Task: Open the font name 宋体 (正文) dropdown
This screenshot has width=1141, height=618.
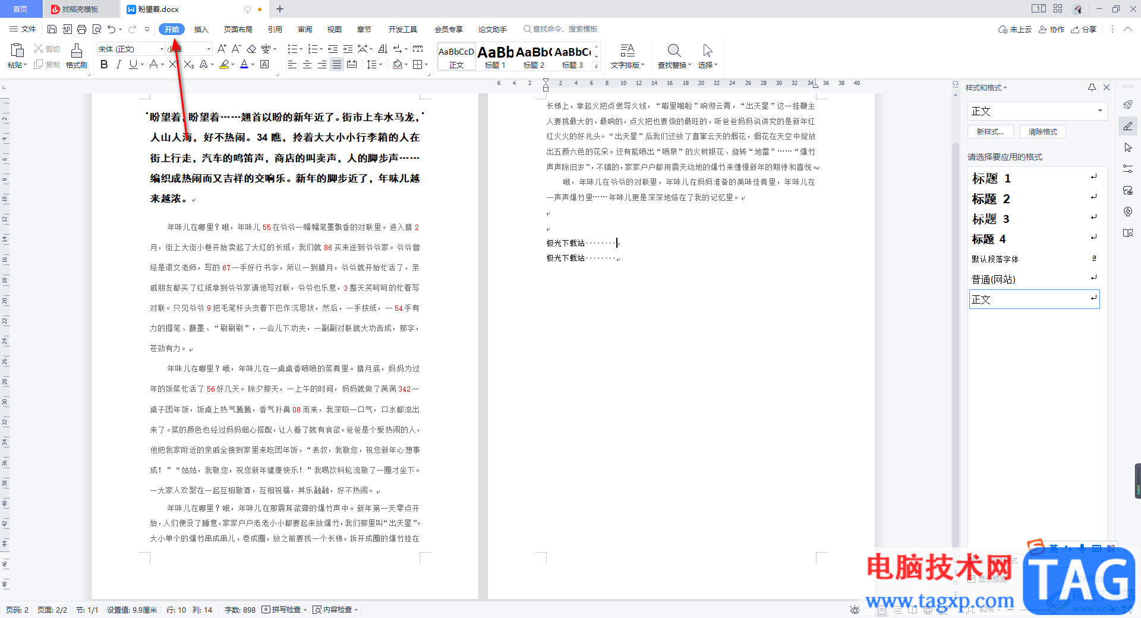Action: tap(162, 49)
